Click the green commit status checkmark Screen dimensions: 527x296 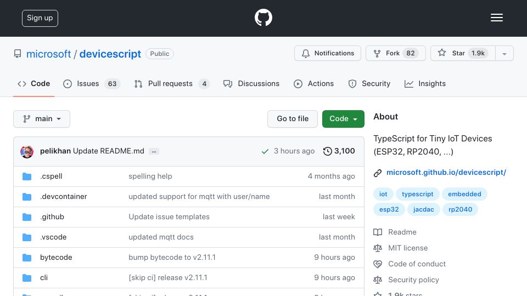pos(265,151)
